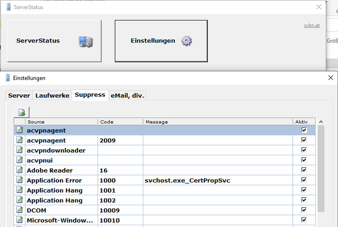Edit the DCOM 10009 entry icon
Viewport: 338px width, 227px height.
tap(19, 209)
